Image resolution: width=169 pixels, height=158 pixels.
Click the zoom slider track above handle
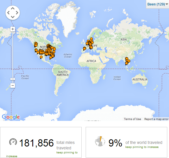click(x=13, y=55)
